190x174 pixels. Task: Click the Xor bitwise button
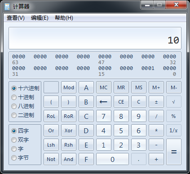69,130
